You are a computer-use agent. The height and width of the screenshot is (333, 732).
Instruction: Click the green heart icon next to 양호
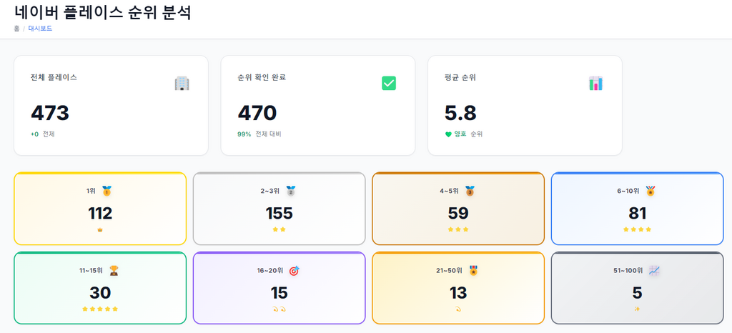(x=448, y=134)
